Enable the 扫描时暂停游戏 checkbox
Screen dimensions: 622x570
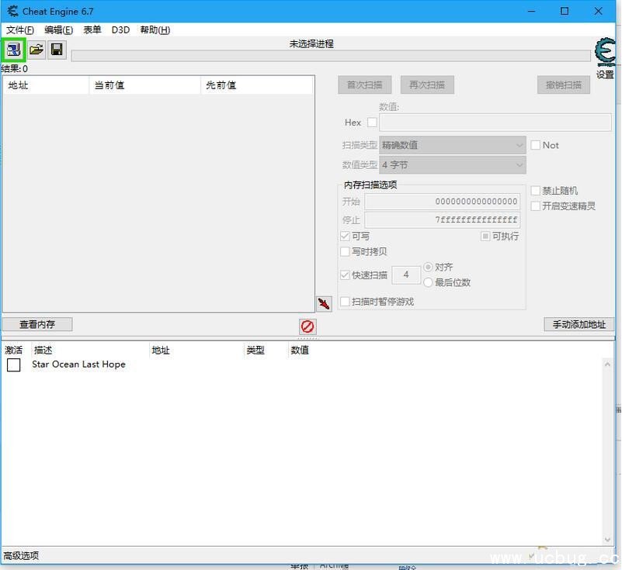[x=346, y=302]
